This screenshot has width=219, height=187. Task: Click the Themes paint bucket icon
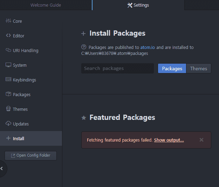[x=8, y=109]
